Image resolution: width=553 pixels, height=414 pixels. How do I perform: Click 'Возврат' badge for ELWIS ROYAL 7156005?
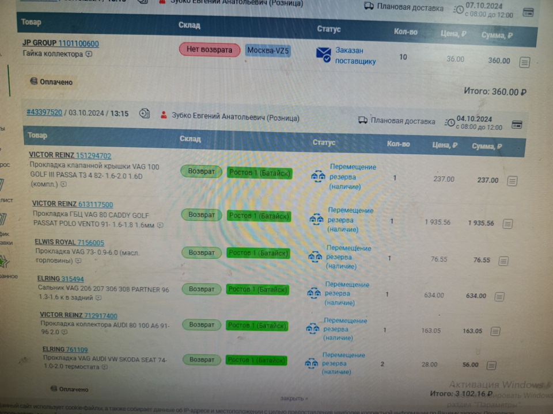(201, 253)
